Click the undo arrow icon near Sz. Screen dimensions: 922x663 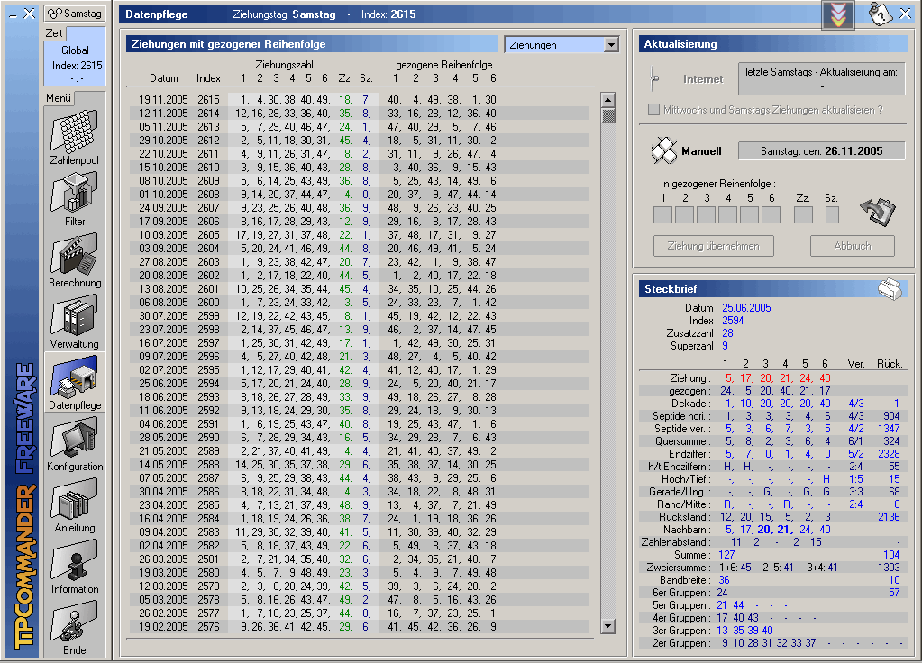pos(878,211)
